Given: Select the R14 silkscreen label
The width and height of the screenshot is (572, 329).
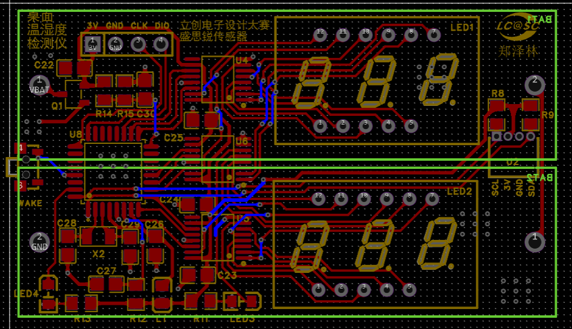Looking at the screenshot, I should click(x=103, y=114).
